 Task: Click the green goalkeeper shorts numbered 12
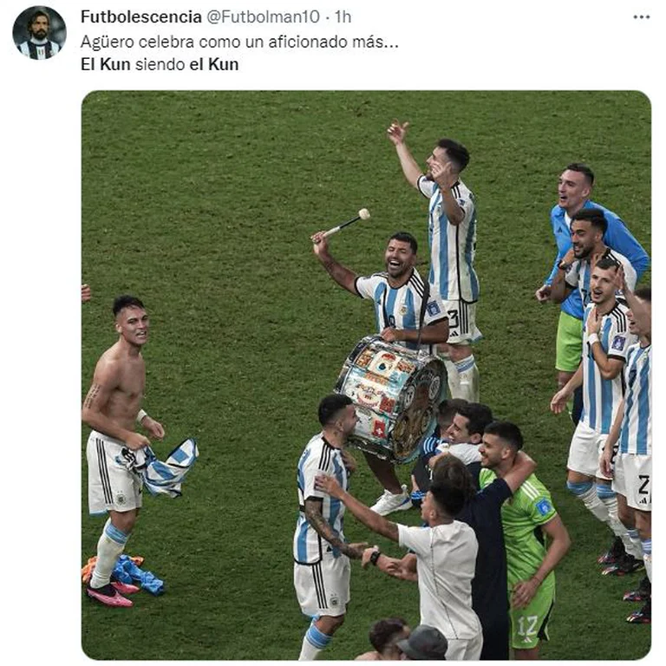click(x=531, y=611)
